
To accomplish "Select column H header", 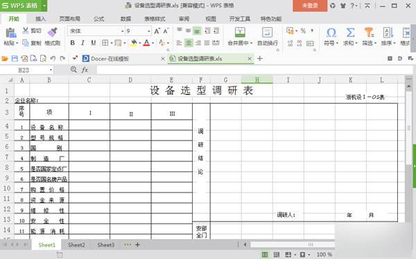I will 257,80.
